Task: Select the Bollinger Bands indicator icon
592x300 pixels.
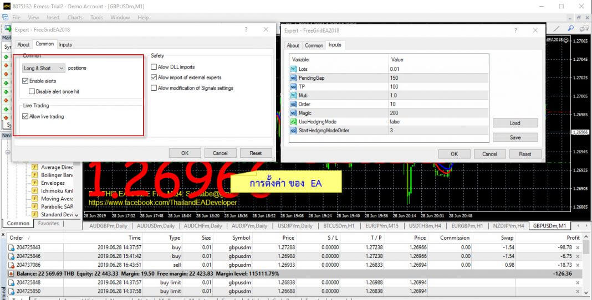Action: click(x=34, y=175)
